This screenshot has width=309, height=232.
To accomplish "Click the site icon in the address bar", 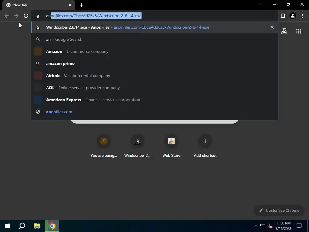I will tap(38, 16).
